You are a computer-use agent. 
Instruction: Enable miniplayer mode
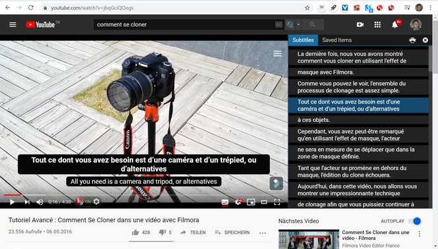pos(251,202)
